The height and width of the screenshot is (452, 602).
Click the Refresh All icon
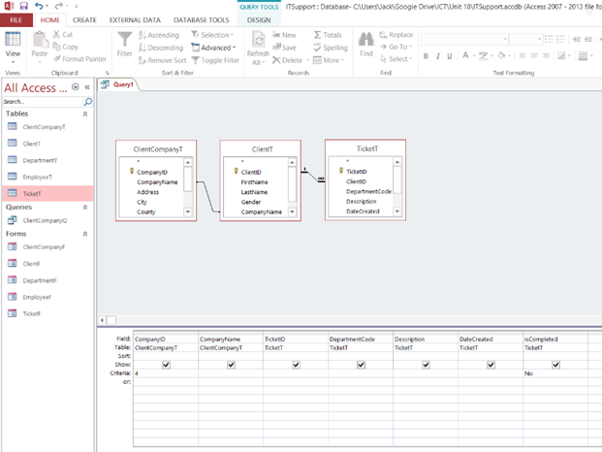(x=259, y=40)
